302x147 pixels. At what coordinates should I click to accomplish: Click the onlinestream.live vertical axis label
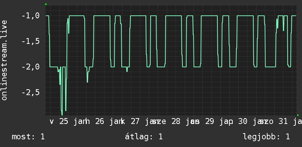(4, 60)
